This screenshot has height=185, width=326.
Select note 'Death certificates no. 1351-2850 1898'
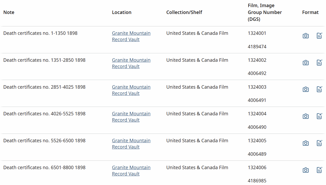pos(44,60)
